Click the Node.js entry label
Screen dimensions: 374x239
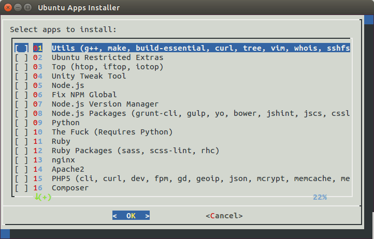pos(68,85)
